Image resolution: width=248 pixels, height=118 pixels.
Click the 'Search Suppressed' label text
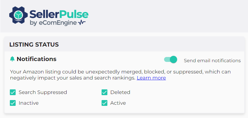(x=43, y=93)
